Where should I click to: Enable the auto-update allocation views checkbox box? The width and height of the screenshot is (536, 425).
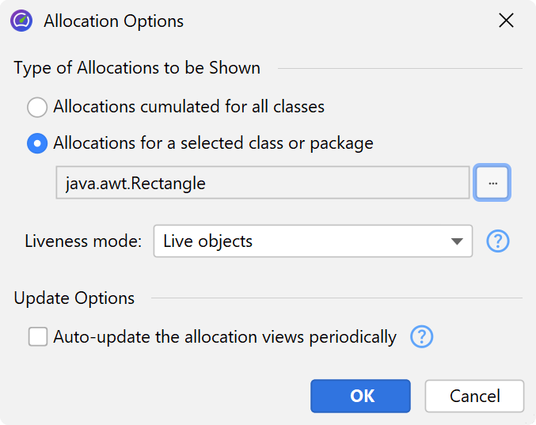point(38,337)
